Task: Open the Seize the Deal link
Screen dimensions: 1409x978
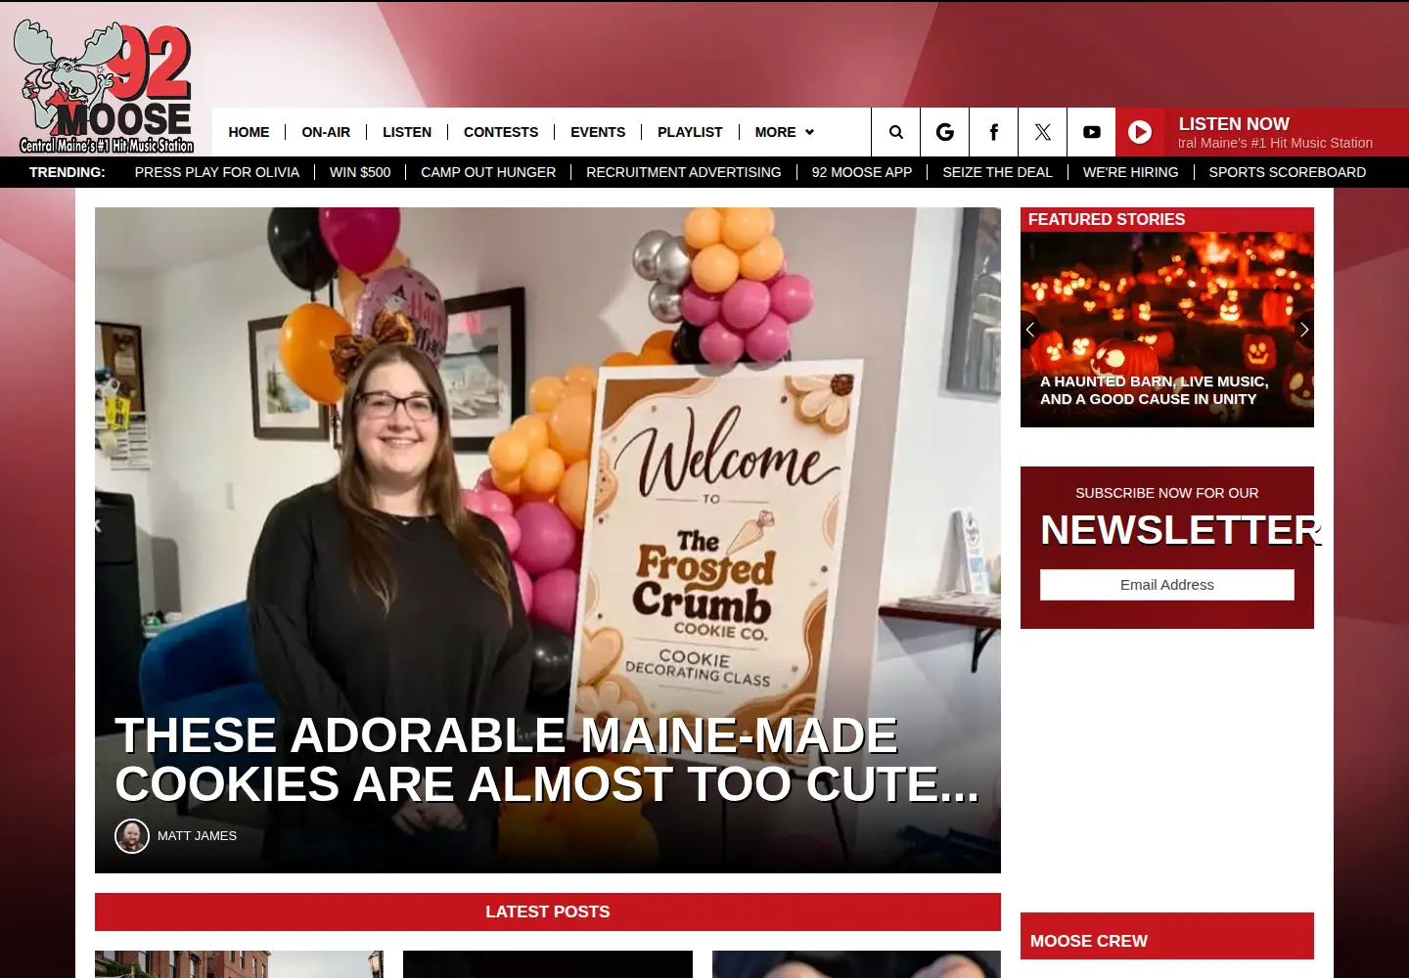Action: coord(997,172)
